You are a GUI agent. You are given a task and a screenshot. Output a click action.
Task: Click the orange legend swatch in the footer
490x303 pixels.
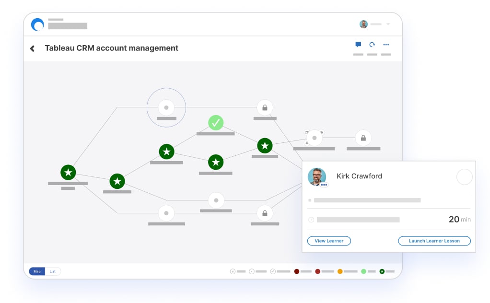(x=340, y=271)
